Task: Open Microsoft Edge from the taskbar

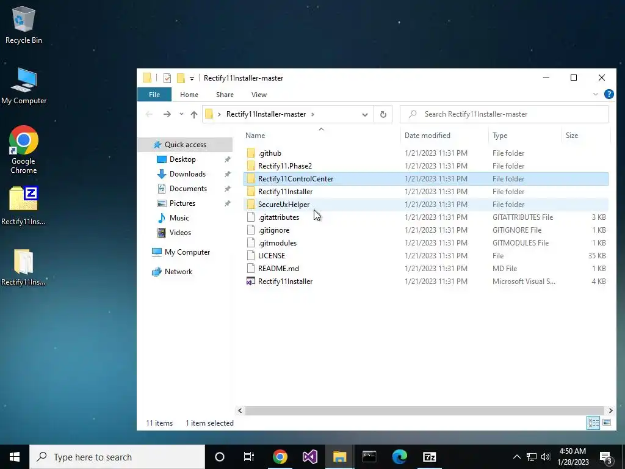Action: pyautogui.click(x=399, y=457)
